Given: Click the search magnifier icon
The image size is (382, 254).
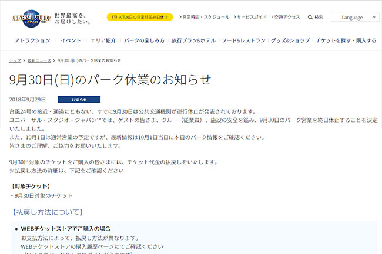Looking at the screenshot, I should point(310,17).
